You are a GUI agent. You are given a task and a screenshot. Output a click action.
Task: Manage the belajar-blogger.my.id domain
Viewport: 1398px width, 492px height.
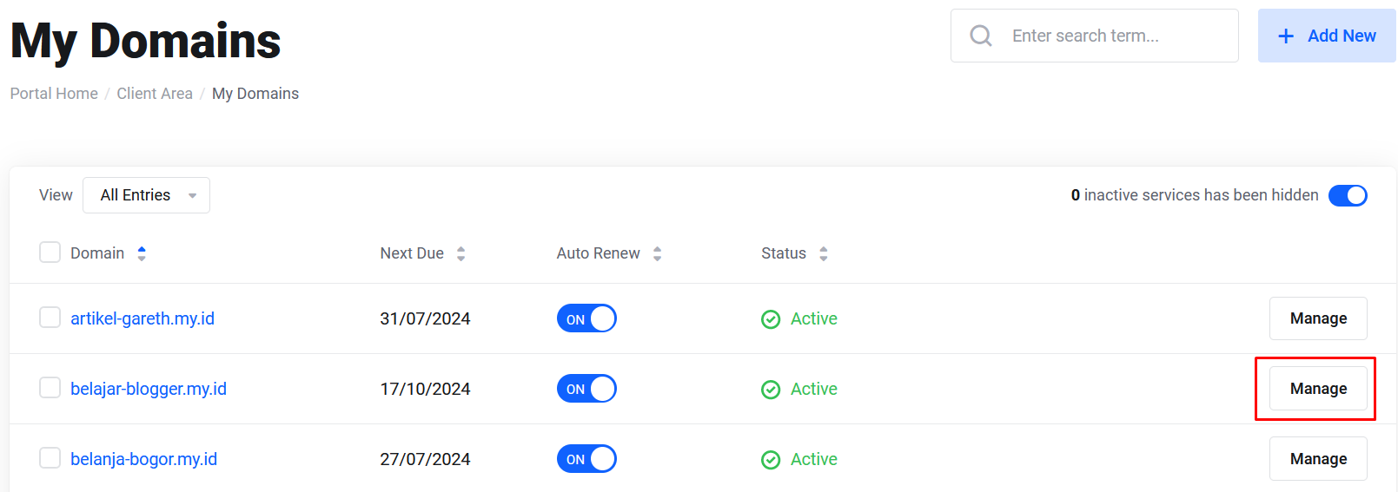click(1317, 389)
